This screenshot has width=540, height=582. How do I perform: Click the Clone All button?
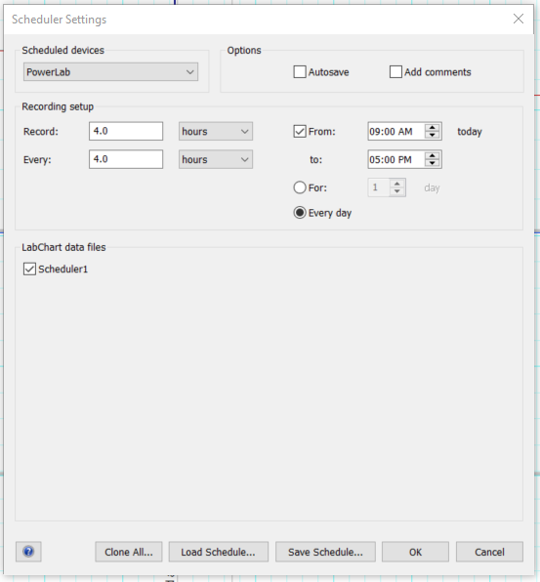(129, 552)
